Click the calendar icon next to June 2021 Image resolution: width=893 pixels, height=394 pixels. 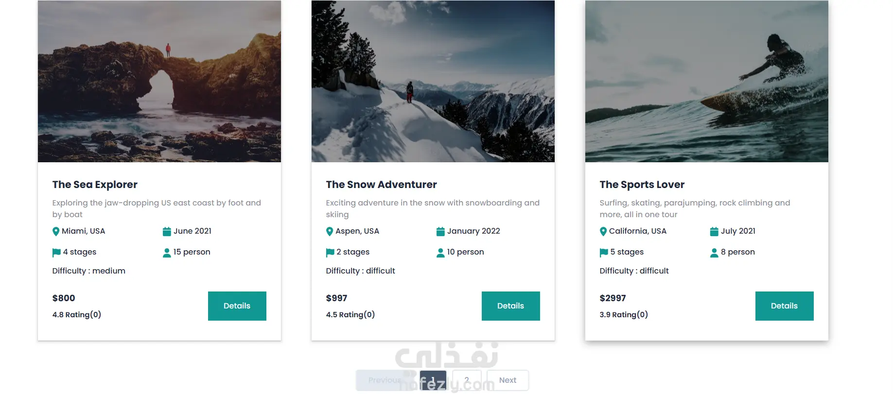(167, 232)
